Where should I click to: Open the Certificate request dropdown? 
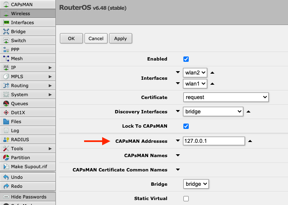tap(226, 97)
